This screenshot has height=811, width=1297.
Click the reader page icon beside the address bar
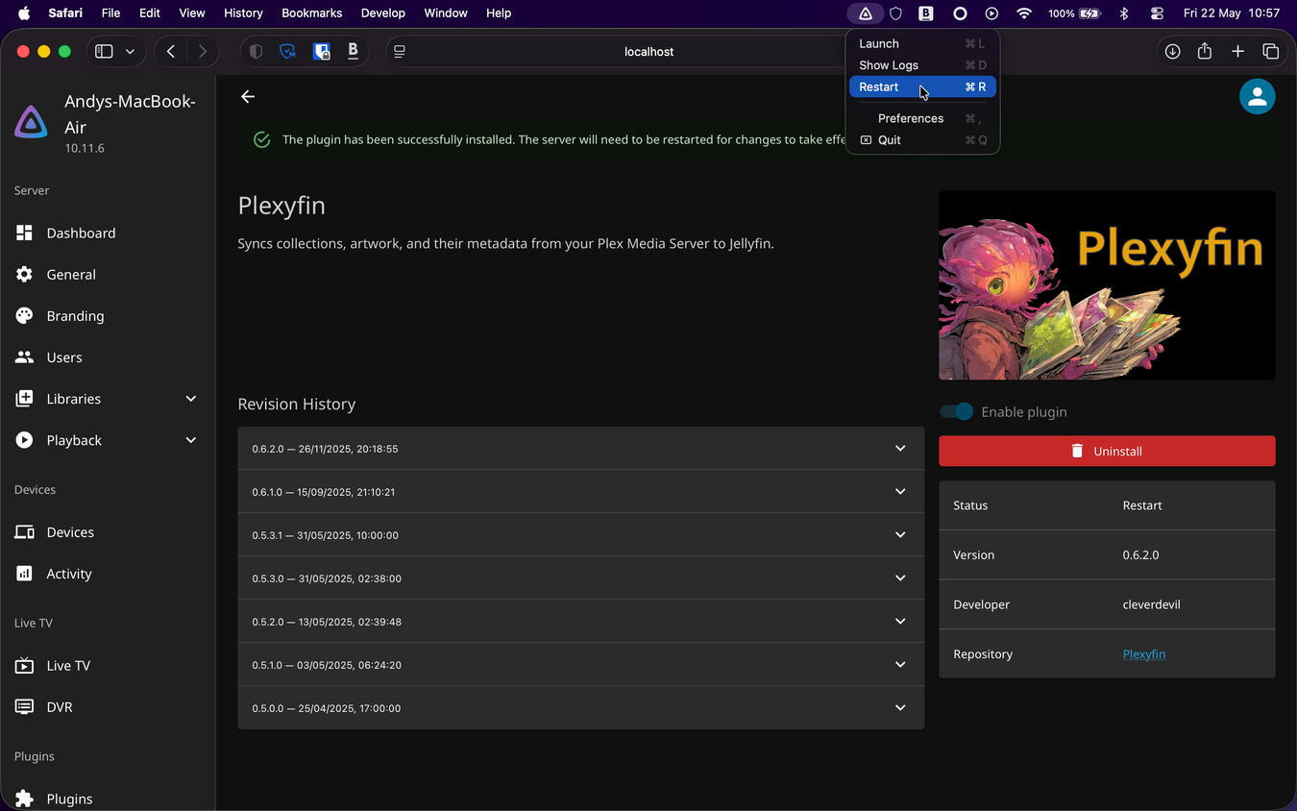coord(400,51)
